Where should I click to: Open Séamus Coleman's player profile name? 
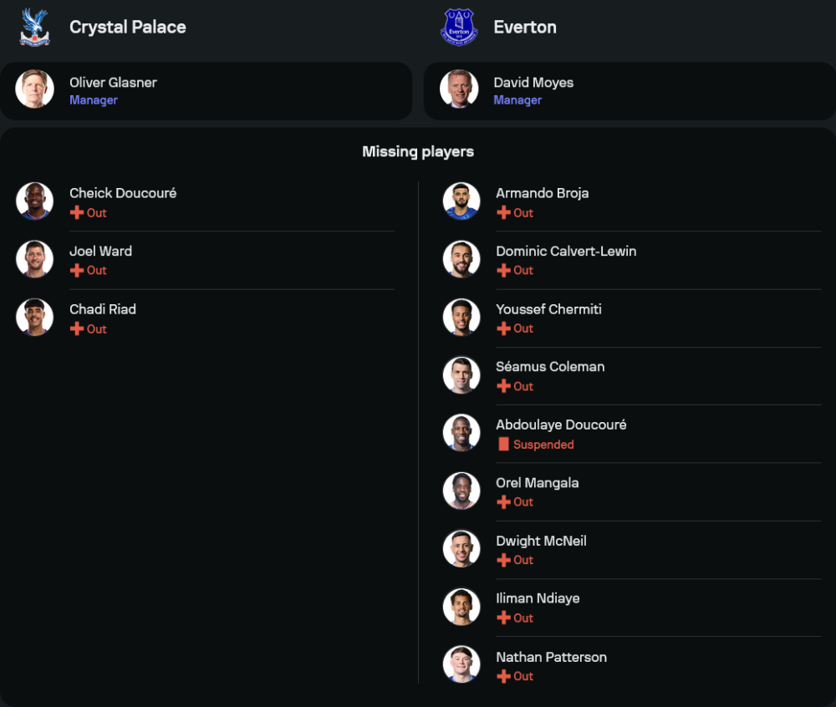click(550, 367)
